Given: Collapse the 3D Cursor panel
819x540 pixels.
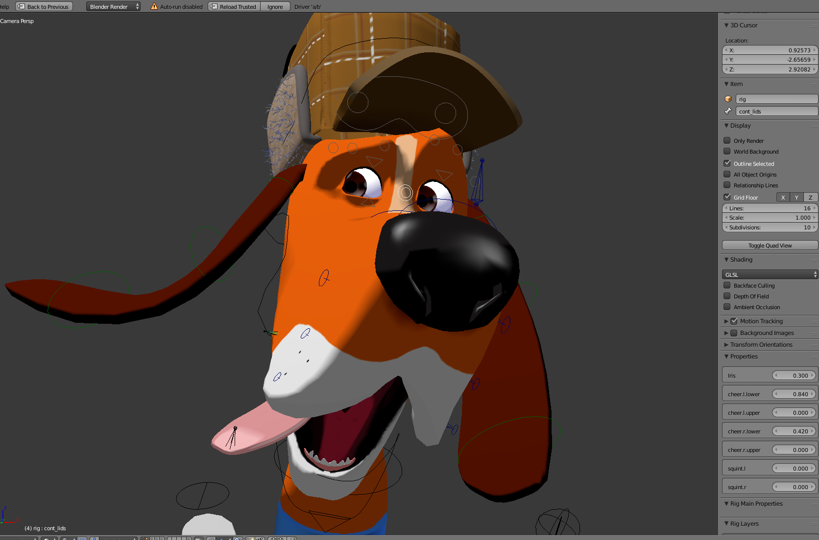Looking at the screenshot, I should pos(726,25).
